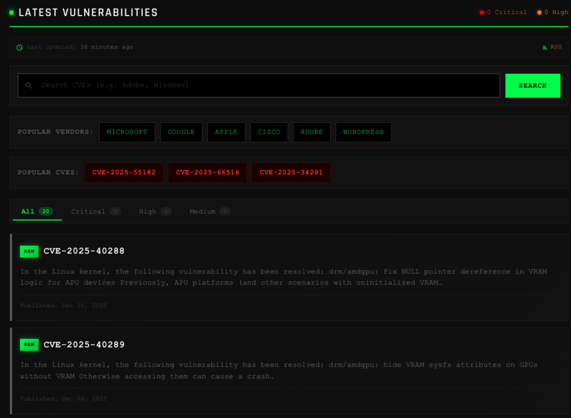Image resolution: width=571 pixels, height=418 pixels.
Task: Click the clock icon beside Last updated
Action: point(20,47)
